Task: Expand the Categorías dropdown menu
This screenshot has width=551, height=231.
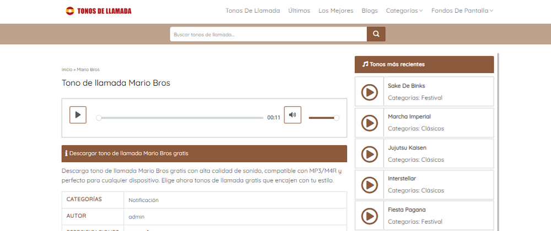Action: click(404, 10)
